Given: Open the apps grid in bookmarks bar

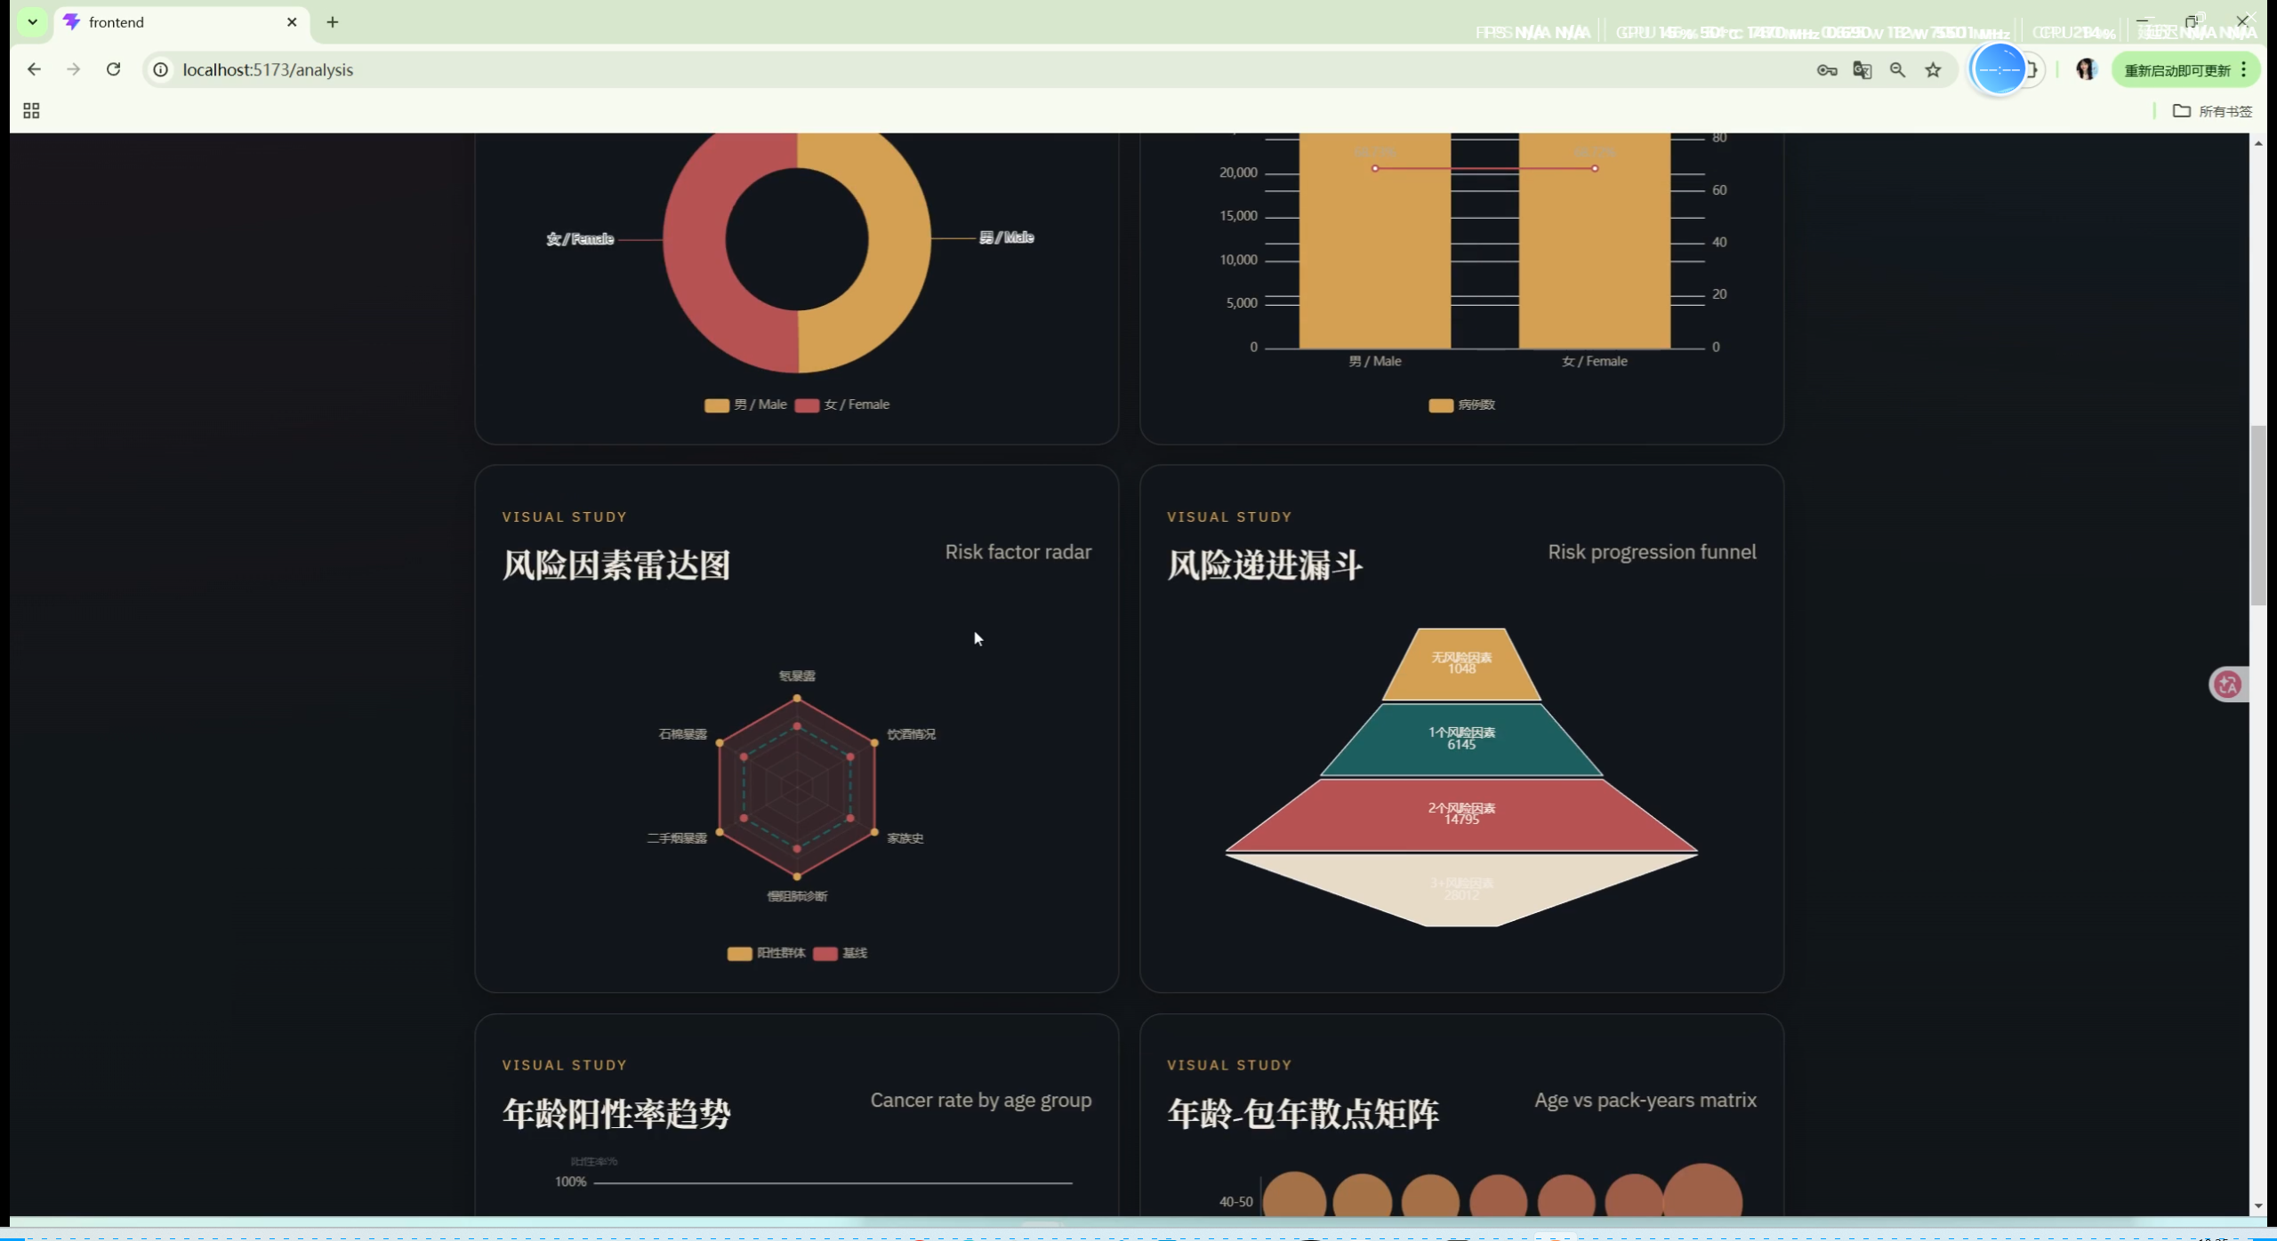Looking at the screenshot, I should pos(31,111).
